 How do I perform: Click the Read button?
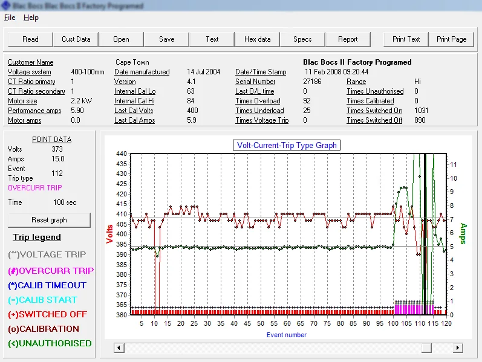point(30,39)
